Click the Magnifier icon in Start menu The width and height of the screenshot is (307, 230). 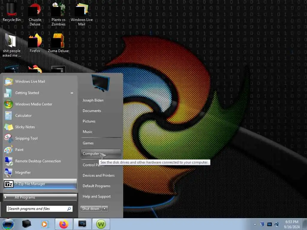tap(8, 172)
